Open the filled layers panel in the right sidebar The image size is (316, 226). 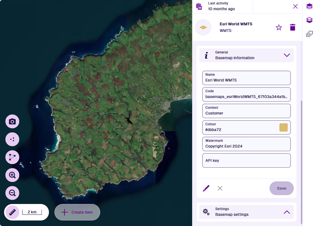coord(309,6)
